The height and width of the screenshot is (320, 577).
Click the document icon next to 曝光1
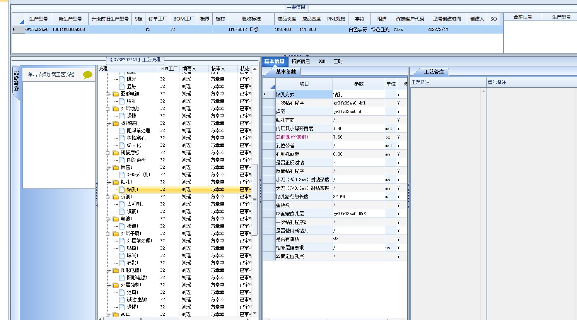pos(122,255)
